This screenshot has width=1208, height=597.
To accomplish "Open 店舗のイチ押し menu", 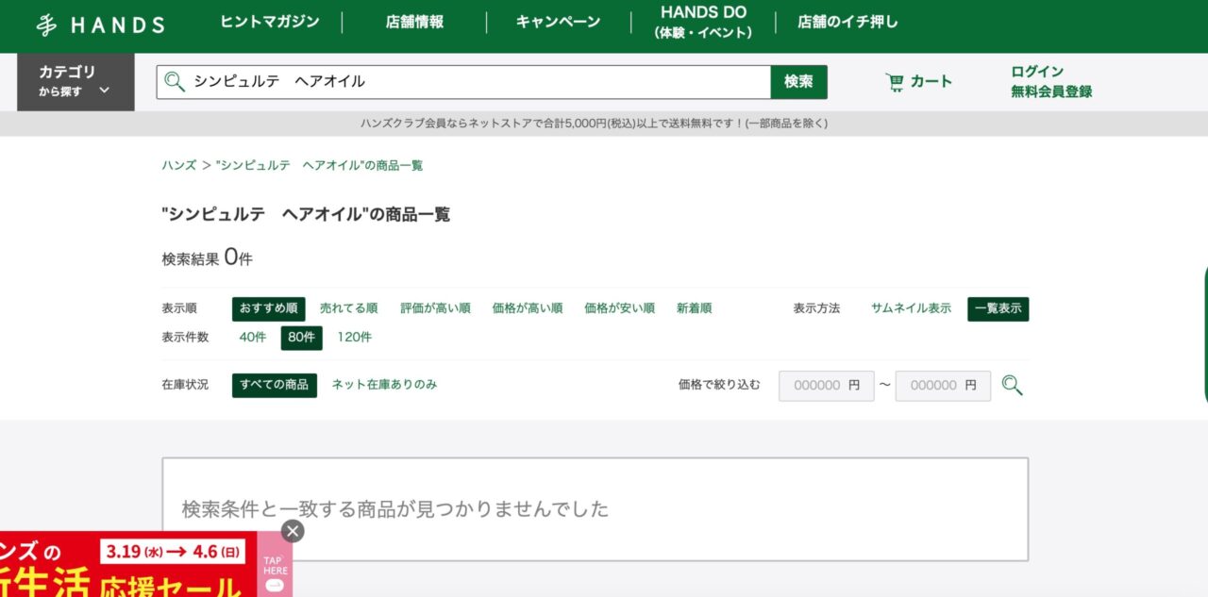I will 847,22.
